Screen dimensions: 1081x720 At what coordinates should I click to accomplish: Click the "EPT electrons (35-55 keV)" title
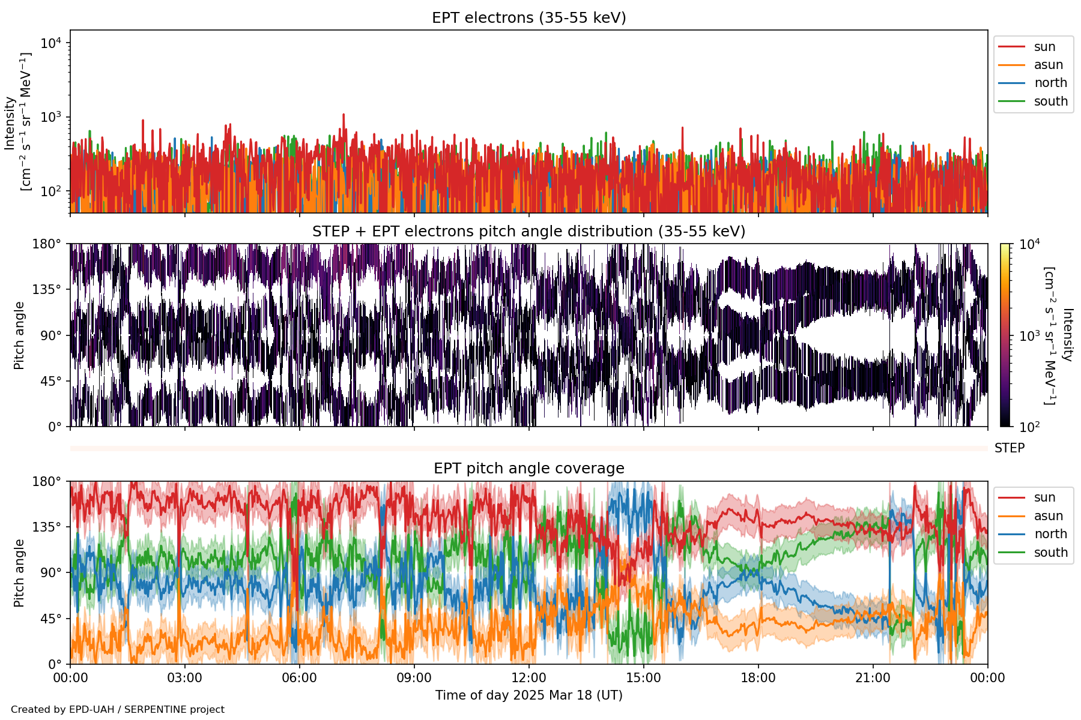[528, 18]
